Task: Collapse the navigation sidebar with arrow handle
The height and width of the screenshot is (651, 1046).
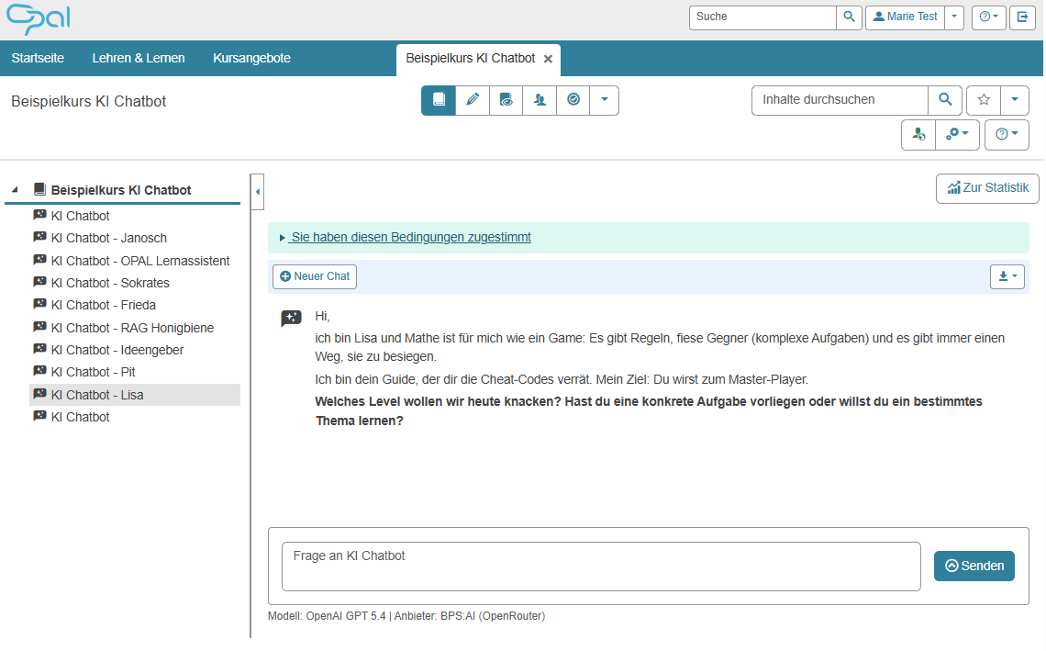Action: point(258,192)
